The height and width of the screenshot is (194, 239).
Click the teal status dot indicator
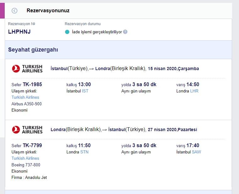[x=67, y=32]
